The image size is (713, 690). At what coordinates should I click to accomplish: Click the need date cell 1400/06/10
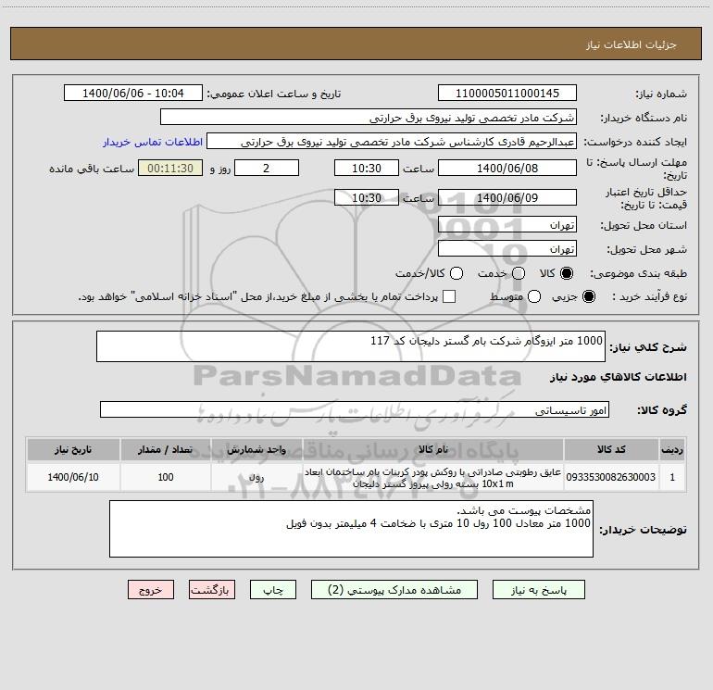click(73, 477)
